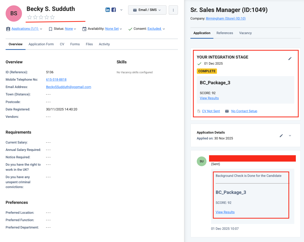Open the Files tab
This screenshot has height=242, width=304.
point(89,44)
